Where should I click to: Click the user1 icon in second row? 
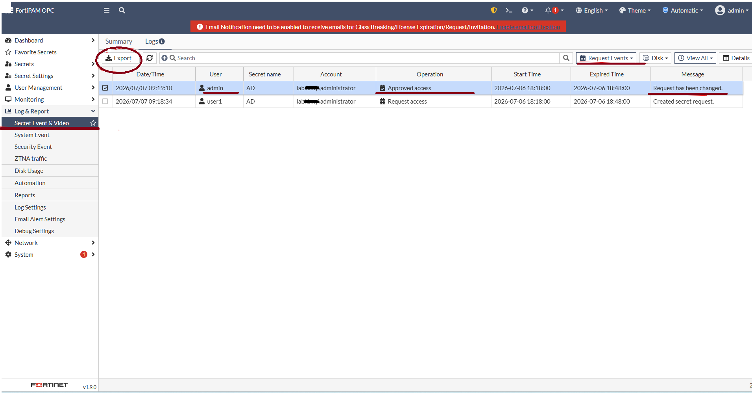[202, 101]
